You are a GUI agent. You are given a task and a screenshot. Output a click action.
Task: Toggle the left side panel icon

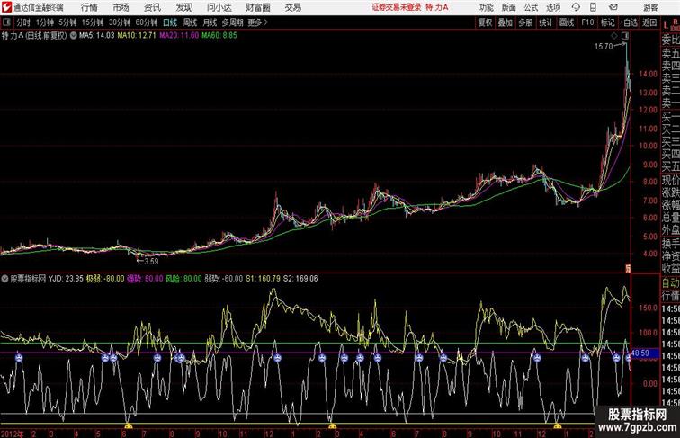pyautogui.click(x=6, y=22)
